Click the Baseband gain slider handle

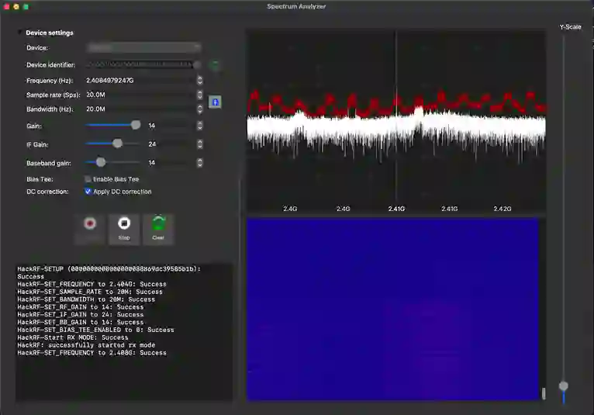[101, 162]
